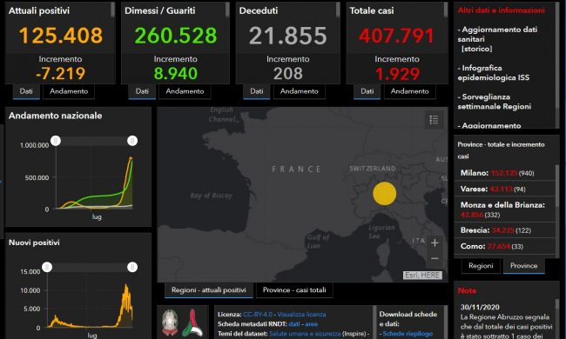566x339 pixels.
Task: Grab left handle of Andamento nazionale range slider
Action: coord(56,141)
